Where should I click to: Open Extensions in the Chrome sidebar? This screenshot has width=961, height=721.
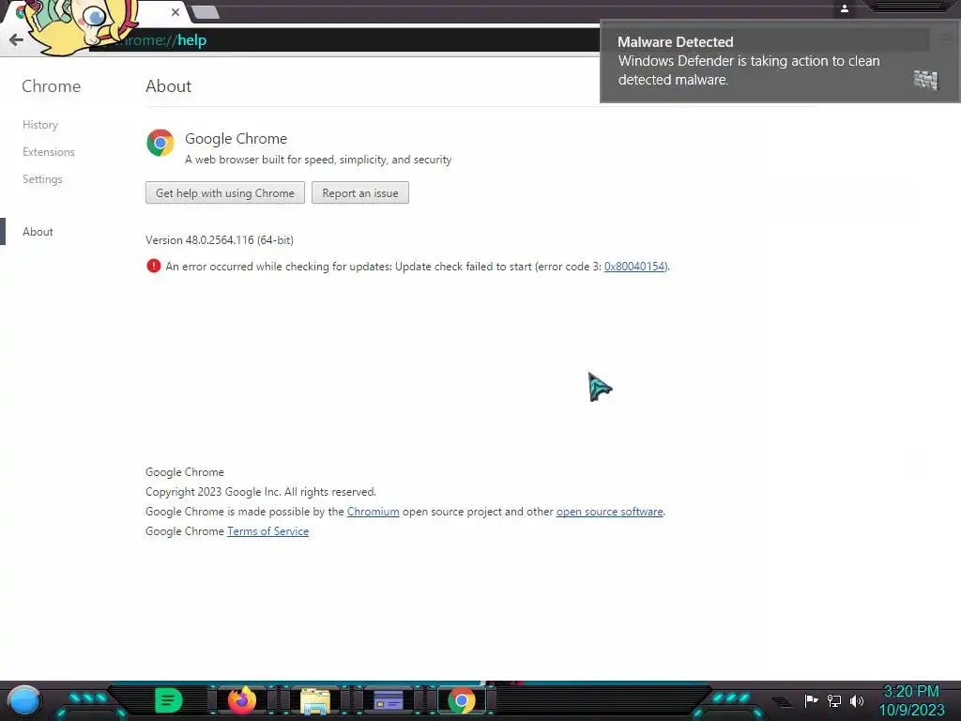pos(49,152)
